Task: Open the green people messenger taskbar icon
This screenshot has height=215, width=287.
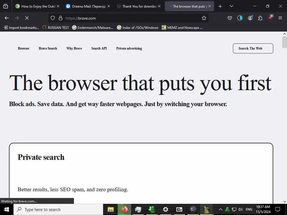Action: 152,209
